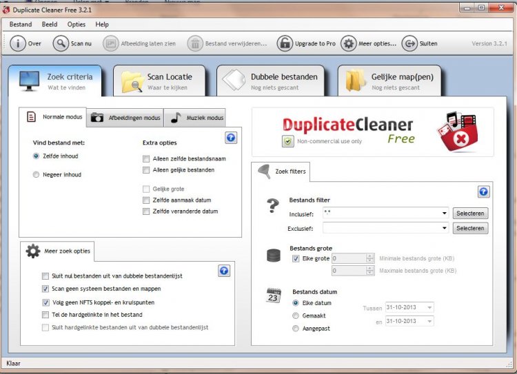Select Negeer inhoud radio button
The width and height of the screenshot is (517, 374).
[37, 175]
